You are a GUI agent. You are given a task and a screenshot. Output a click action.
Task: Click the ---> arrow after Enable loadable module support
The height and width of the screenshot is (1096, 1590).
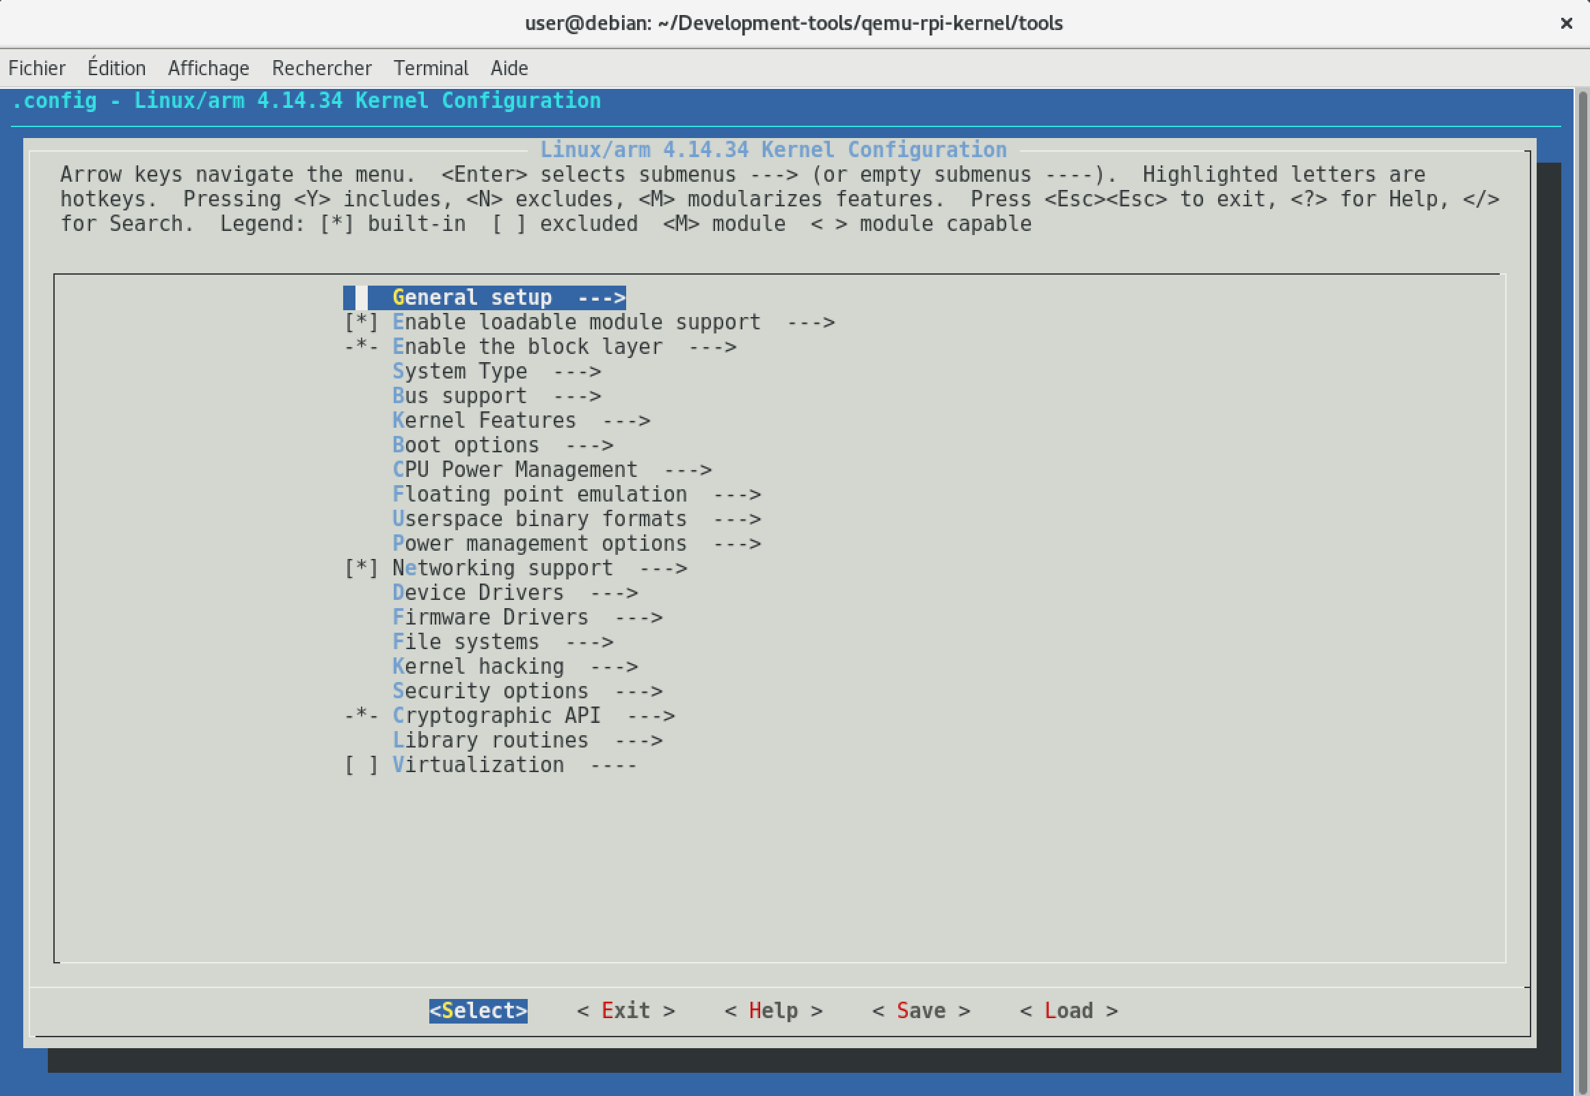[811, 322]
